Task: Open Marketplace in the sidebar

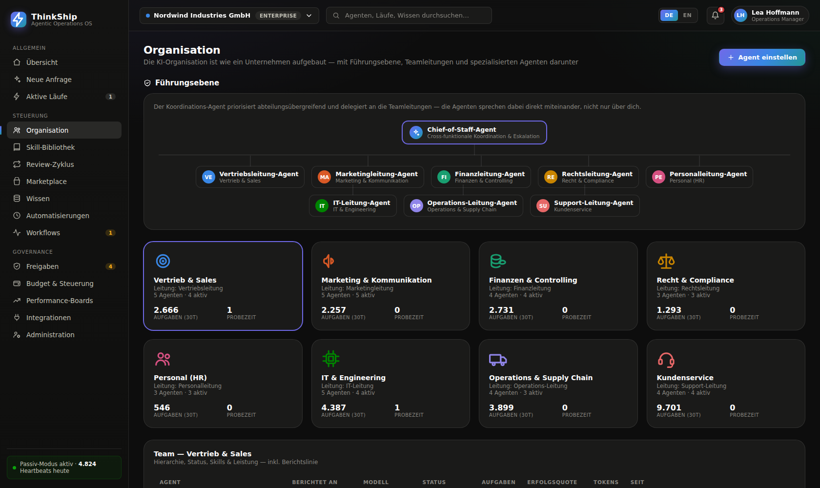Action: [64, 182]
